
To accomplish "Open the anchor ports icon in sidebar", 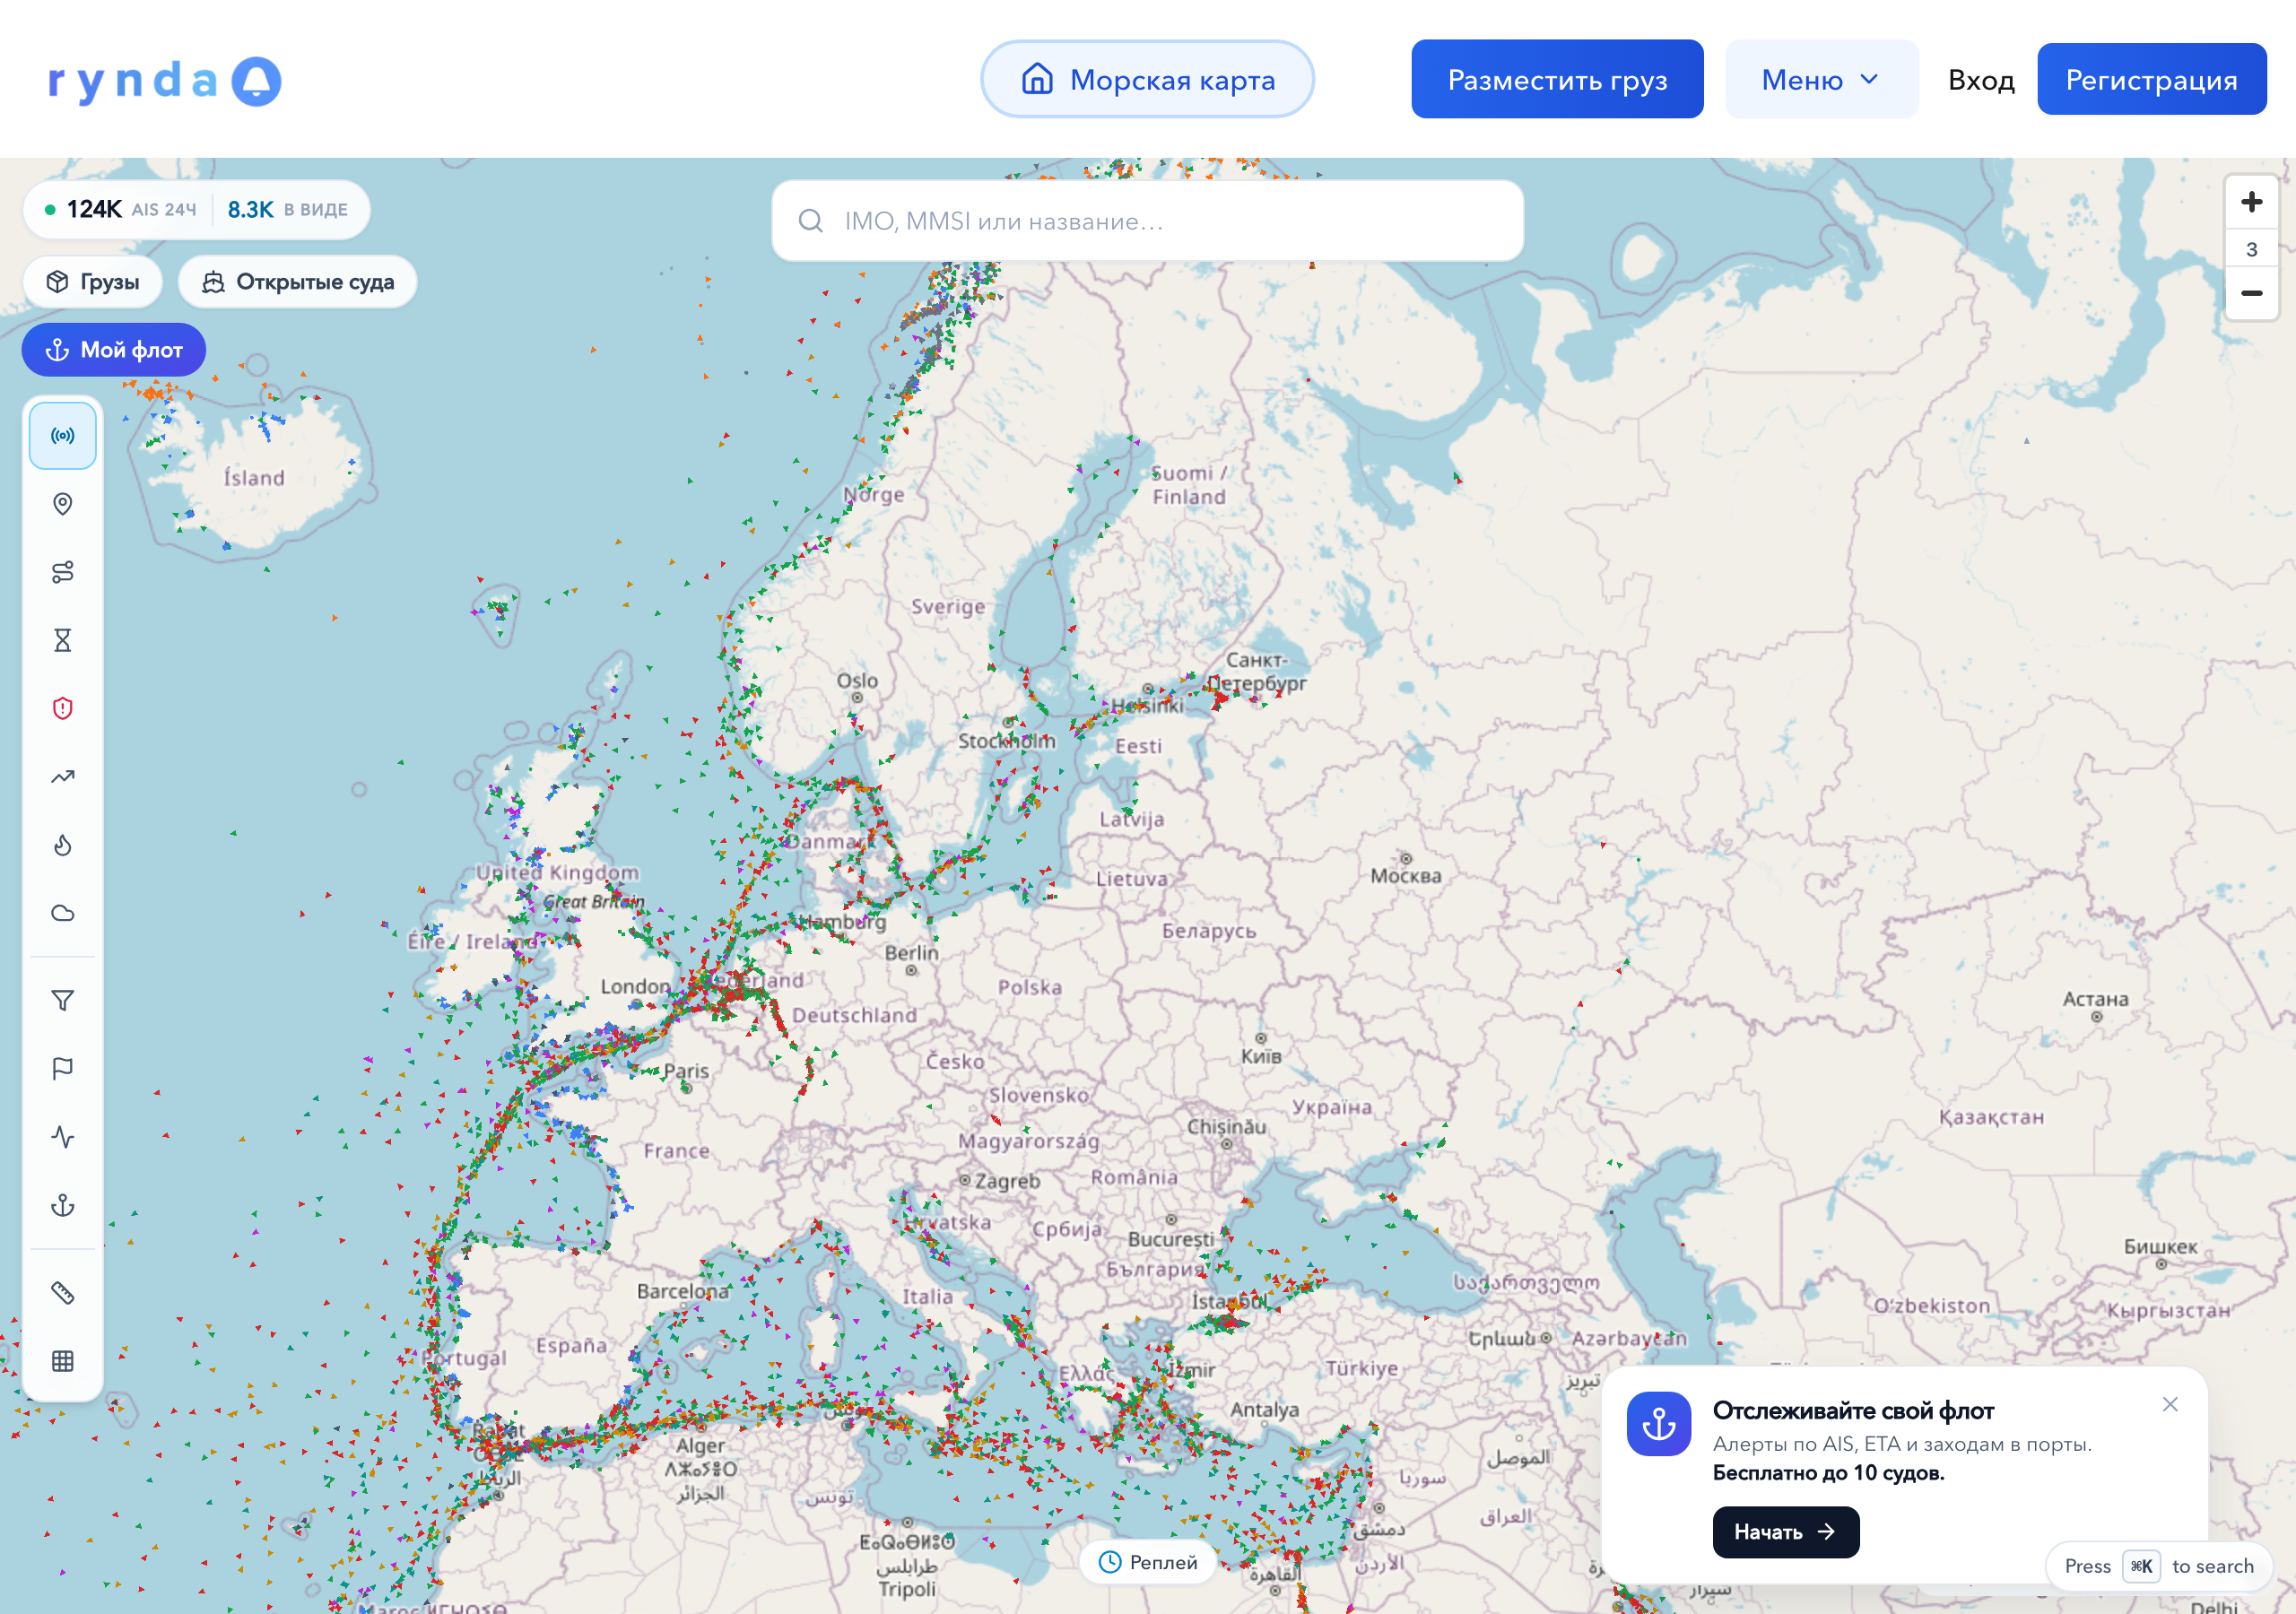I will click(62, 1205).
